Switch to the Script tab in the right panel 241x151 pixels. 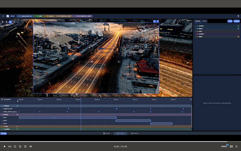(x=205, y=21)
